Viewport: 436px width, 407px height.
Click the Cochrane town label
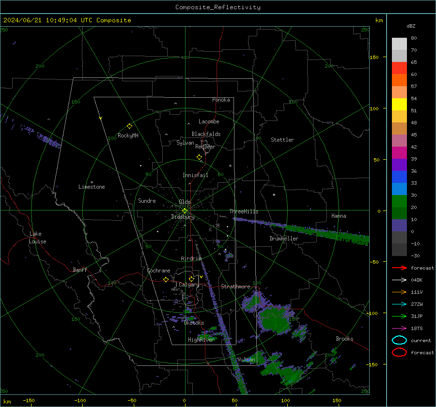point(158,271)
